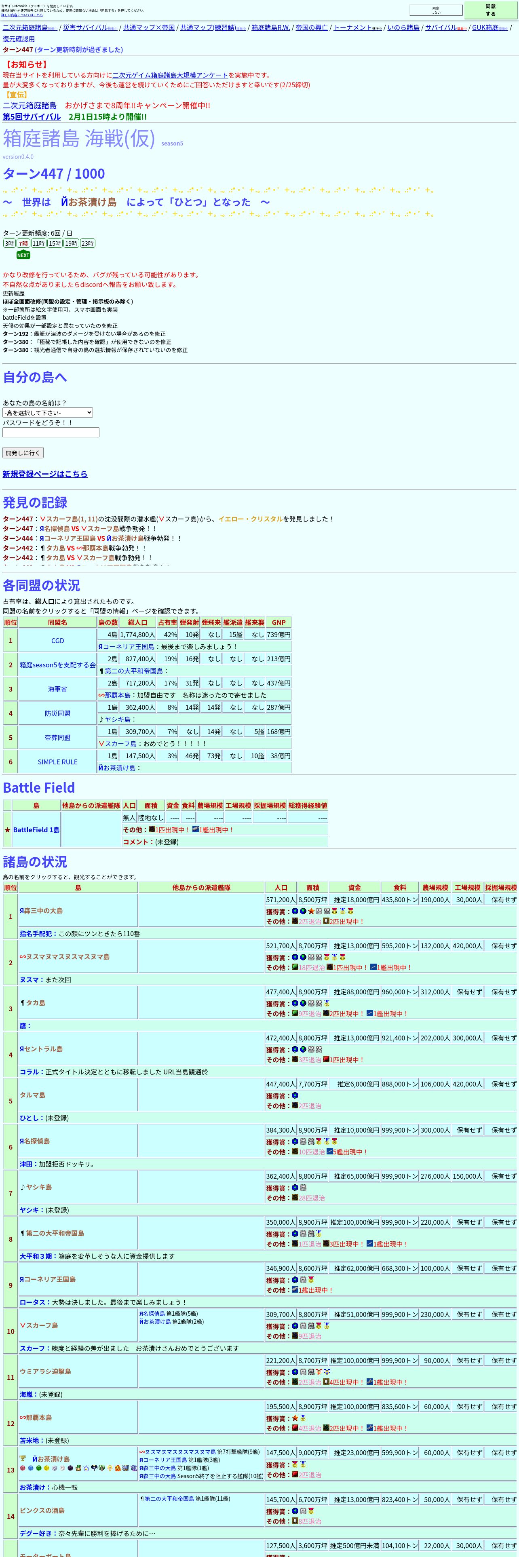Image resolution: width=519 pixels, height=1557 pixels.
Task: View island ウミアラシ迎撃島
Action: [x=45, y=1371]
